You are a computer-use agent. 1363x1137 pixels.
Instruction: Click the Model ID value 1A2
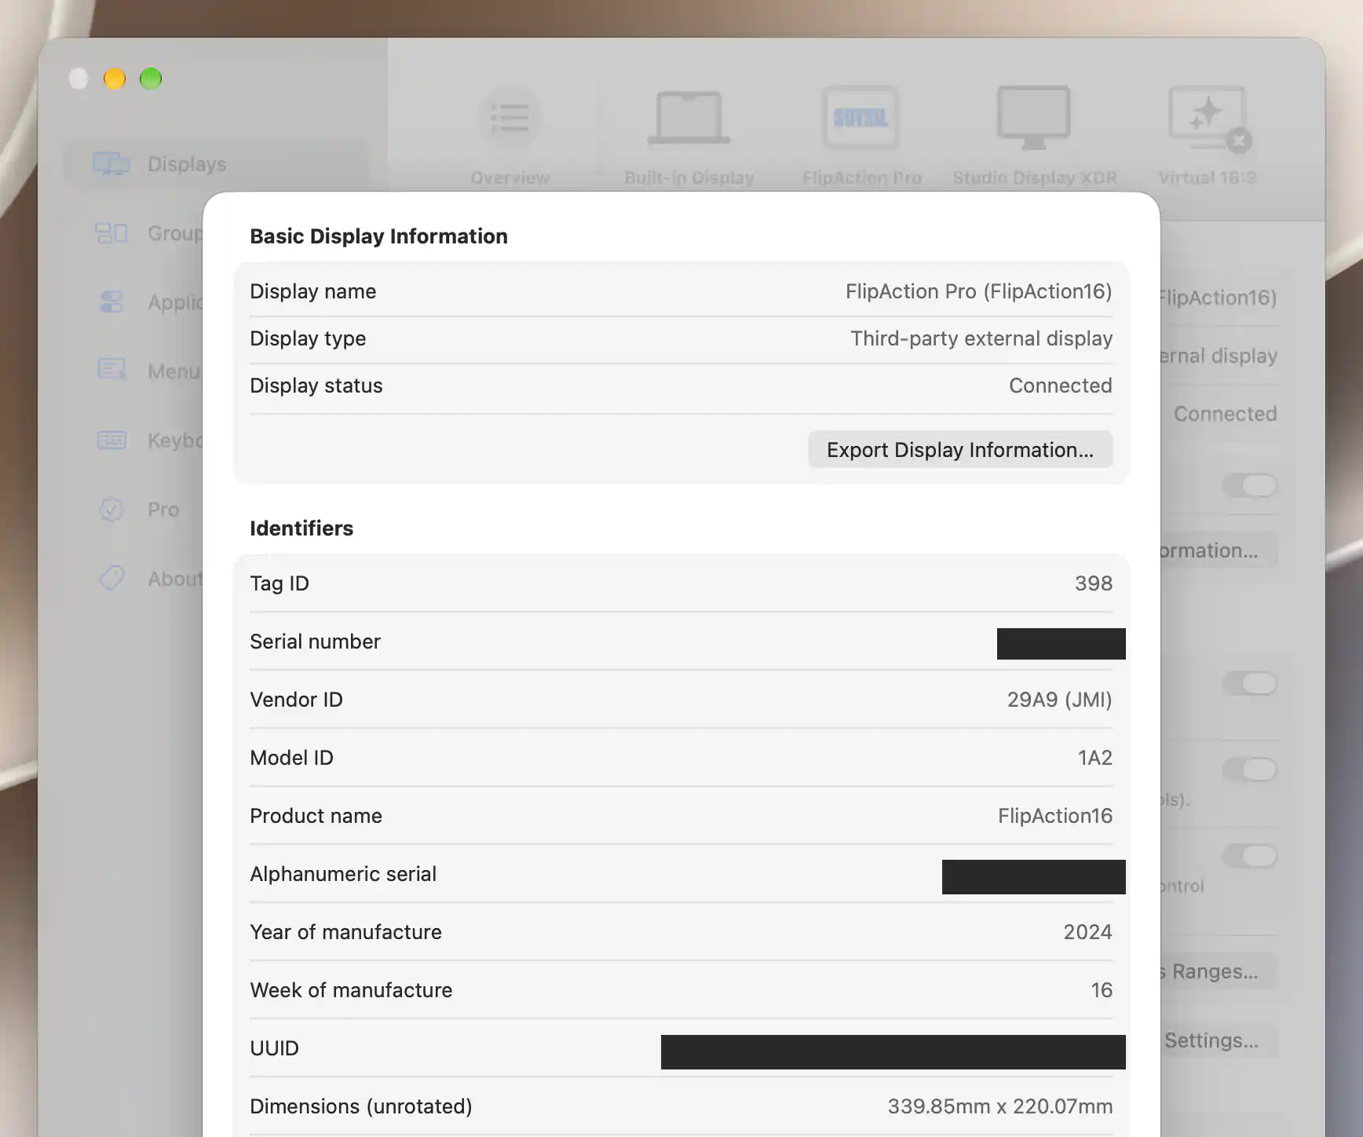1095,758
